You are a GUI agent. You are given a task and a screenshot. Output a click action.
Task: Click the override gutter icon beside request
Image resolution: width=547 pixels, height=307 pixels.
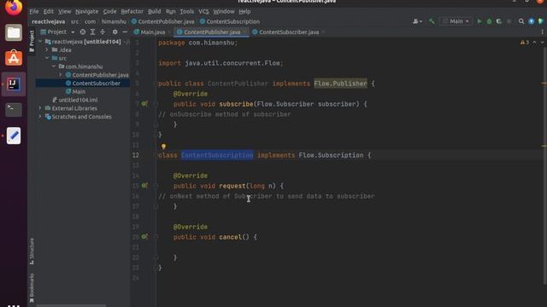pos(144,186)
